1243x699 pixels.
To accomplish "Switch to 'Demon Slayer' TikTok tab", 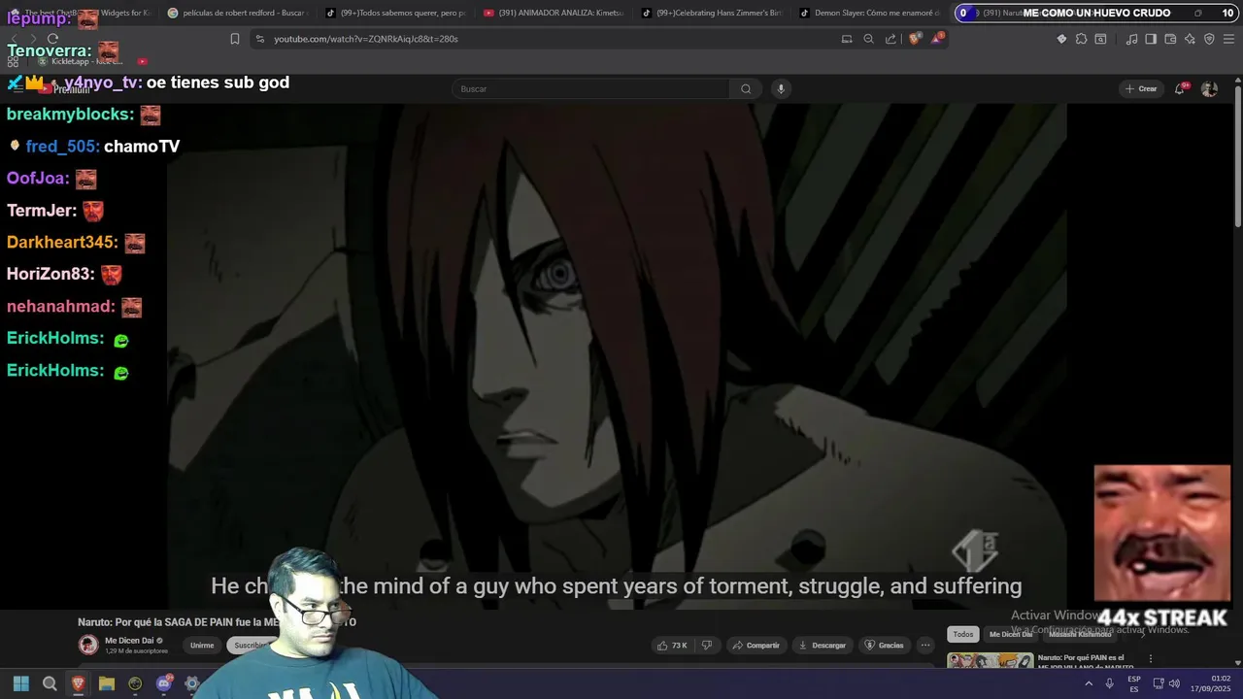I will (x=870, y=13).
